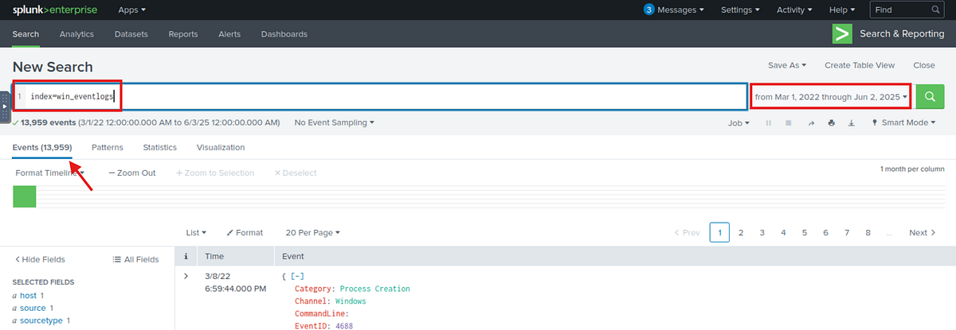Click the Create Table View button
The width and height of the screenshot is (956, 330).
pos(859,65)
